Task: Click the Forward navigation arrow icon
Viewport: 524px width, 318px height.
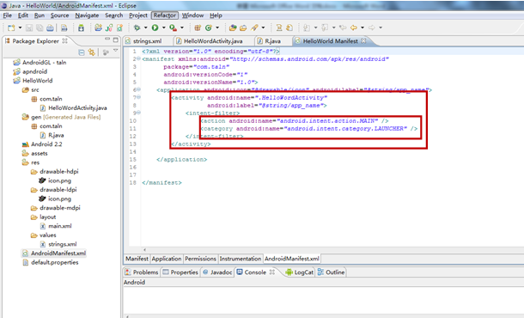Action: tap(372, 28)
